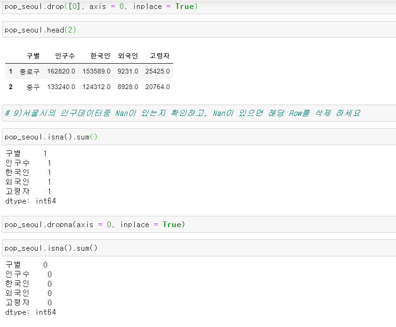Click 외국인 row showing count 0
The image size is (396, 327).
point(28,293)
